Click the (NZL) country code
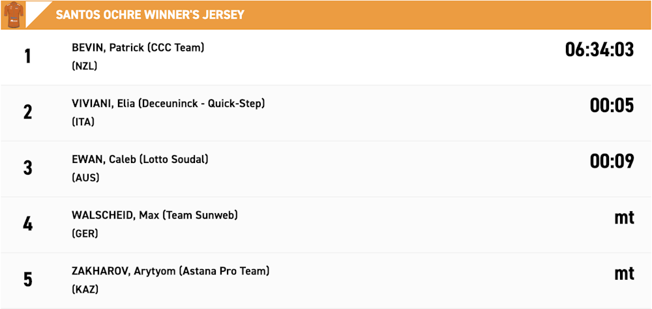The height and width of the screenshot is (309, 652). (84, 66)
